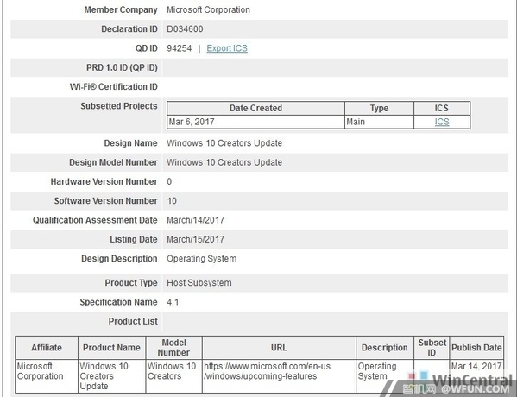Click the Date Created column header
The width and height of the screenshot is (517, 397).
tap(255, 108)
